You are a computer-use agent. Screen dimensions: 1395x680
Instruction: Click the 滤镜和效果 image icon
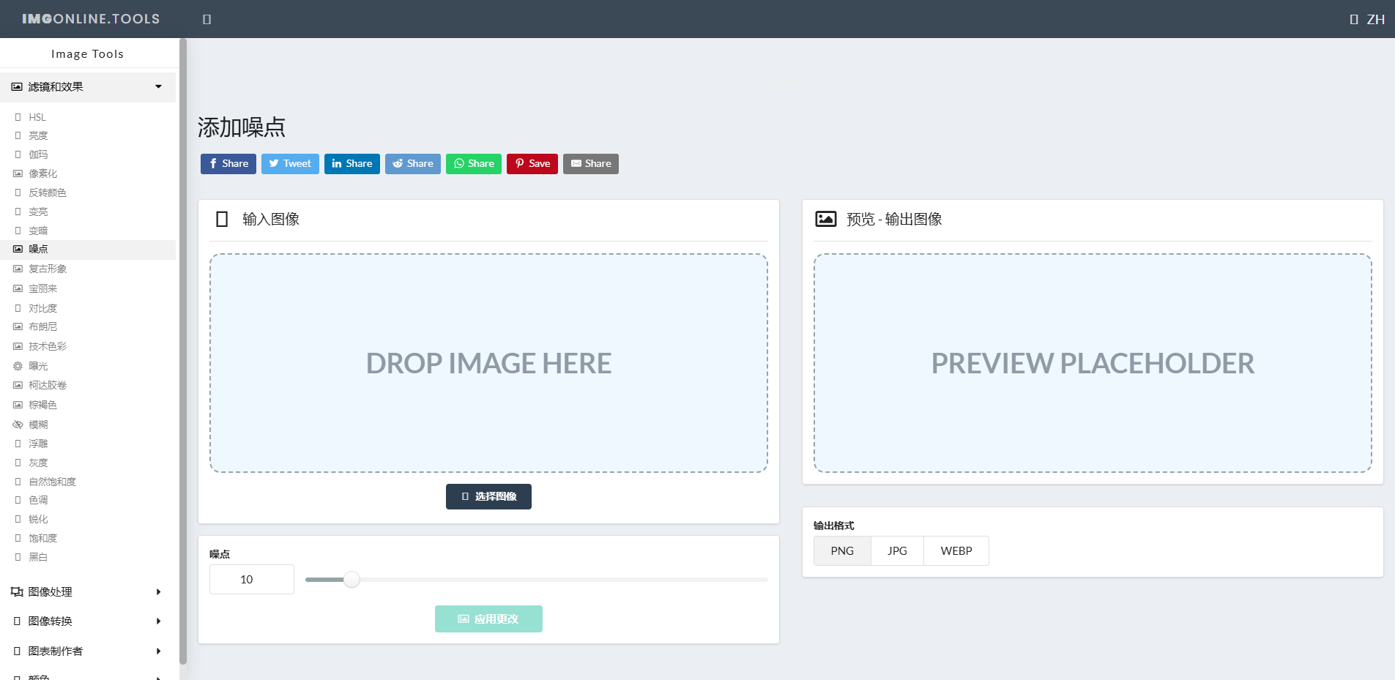click(x=17, y=87)
